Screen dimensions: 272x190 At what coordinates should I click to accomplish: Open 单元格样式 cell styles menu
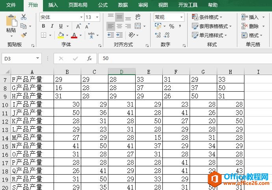click(209, 35)
